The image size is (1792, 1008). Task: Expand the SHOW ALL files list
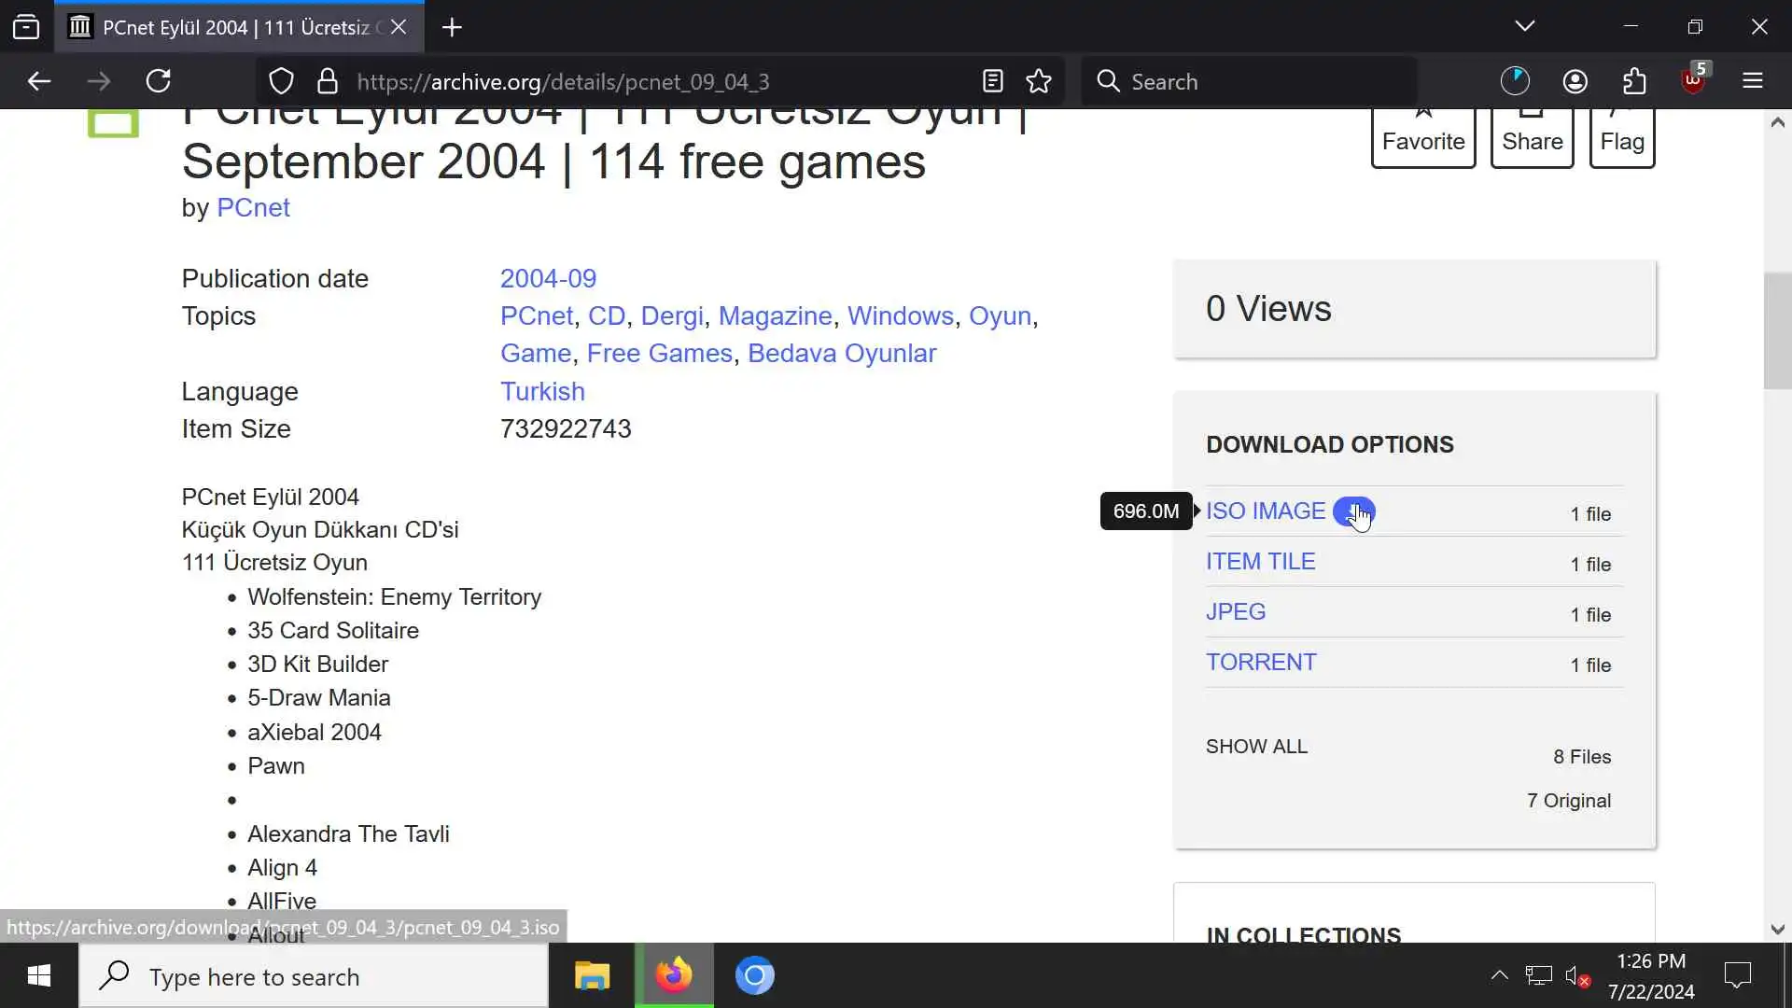(x=1256, y=747)
